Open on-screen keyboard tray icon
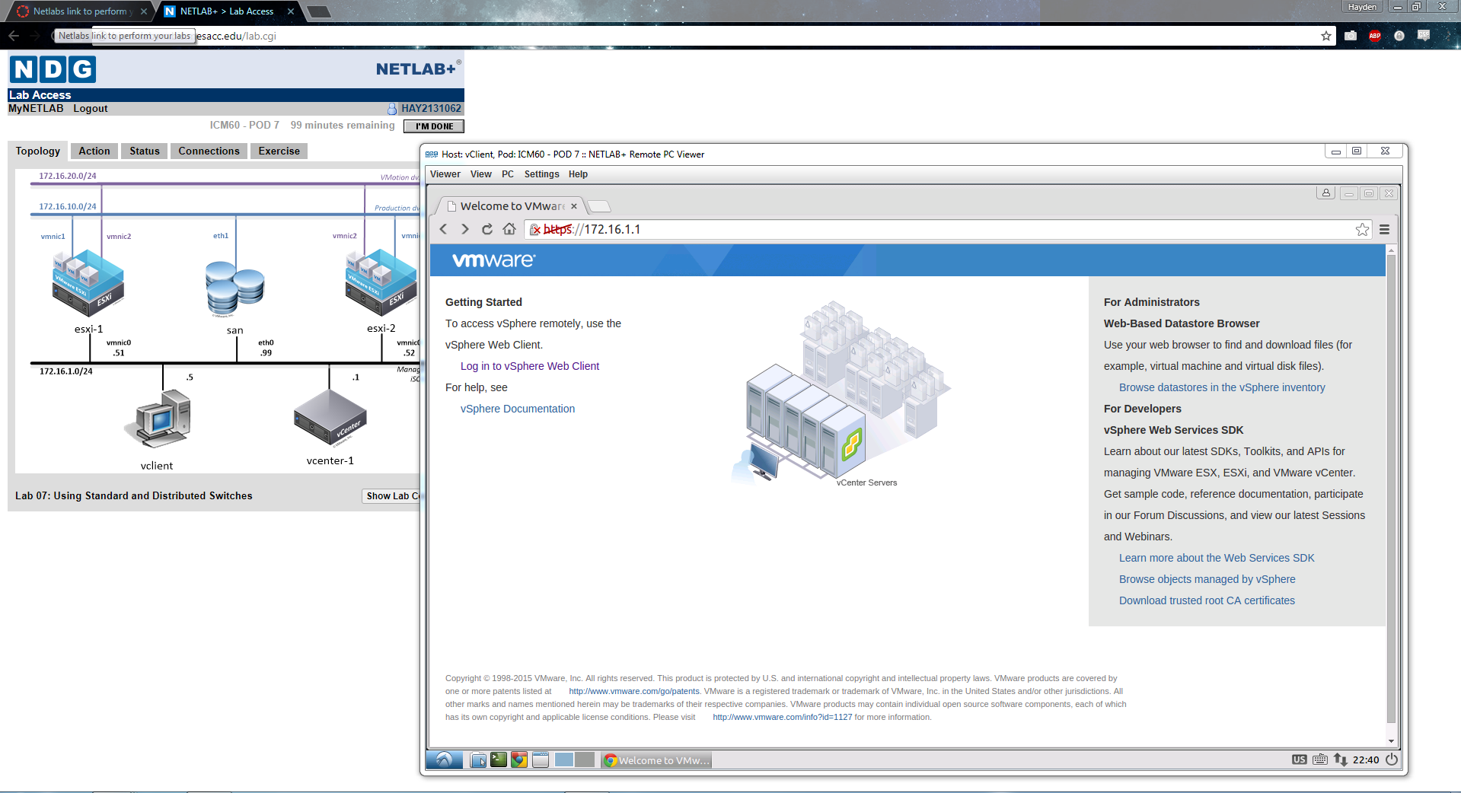Screen dimensions: 1461x793 click(1320, 760)
